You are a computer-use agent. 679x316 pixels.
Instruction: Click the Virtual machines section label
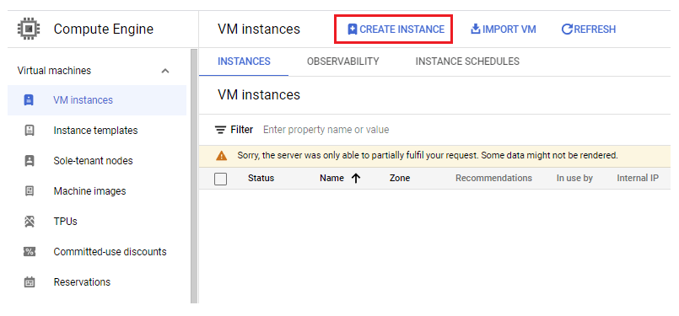pos(54,71)
